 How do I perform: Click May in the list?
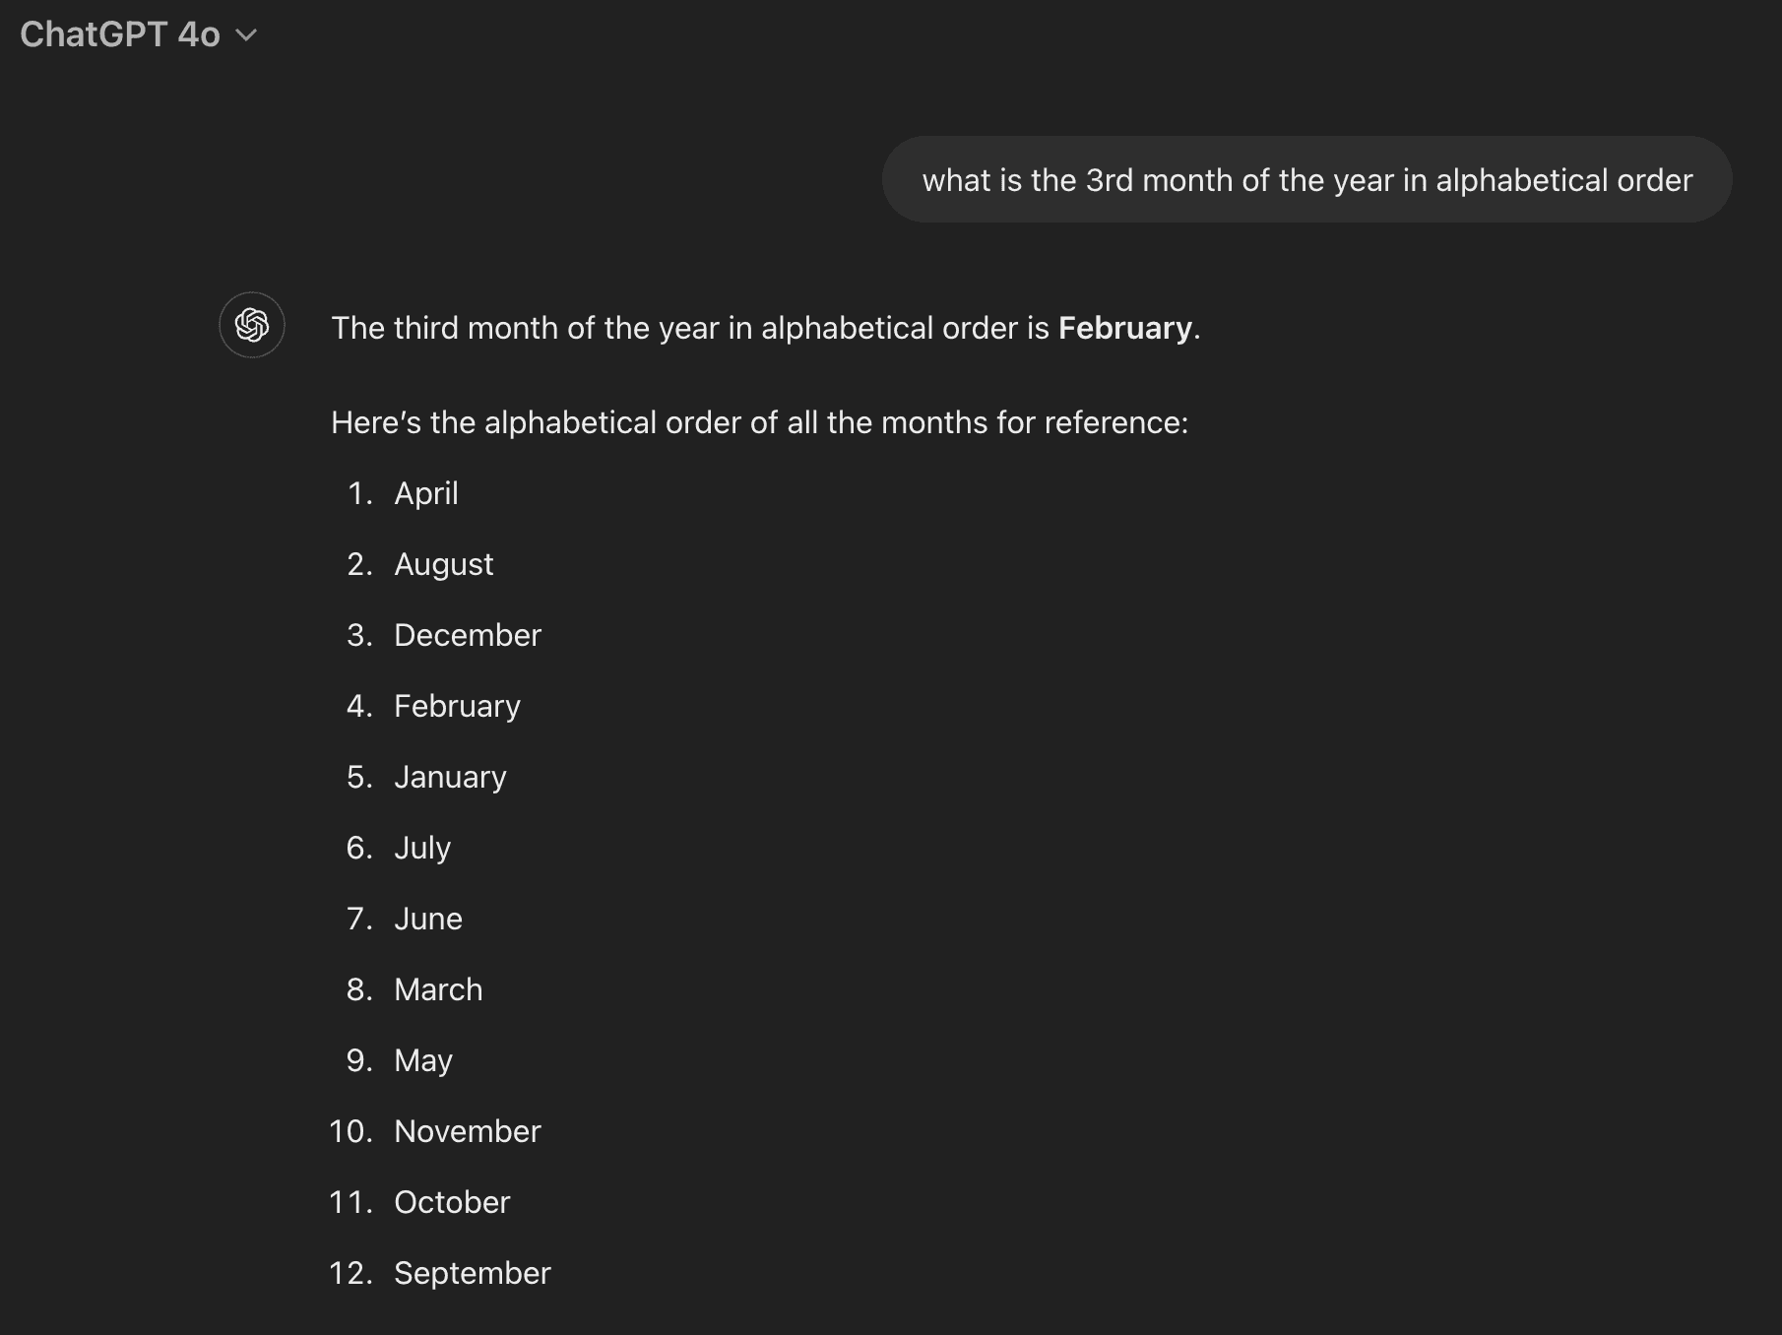[x=423, y=1060]
